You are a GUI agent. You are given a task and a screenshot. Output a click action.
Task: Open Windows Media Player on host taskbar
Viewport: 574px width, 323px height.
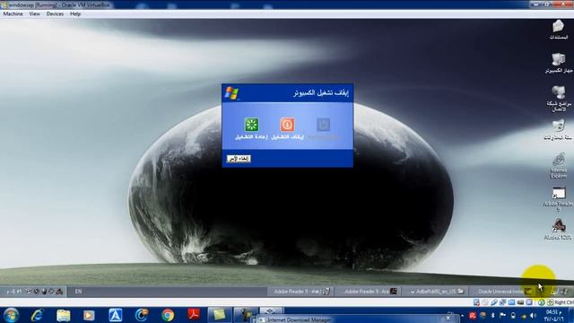click(x=89, y=315)
